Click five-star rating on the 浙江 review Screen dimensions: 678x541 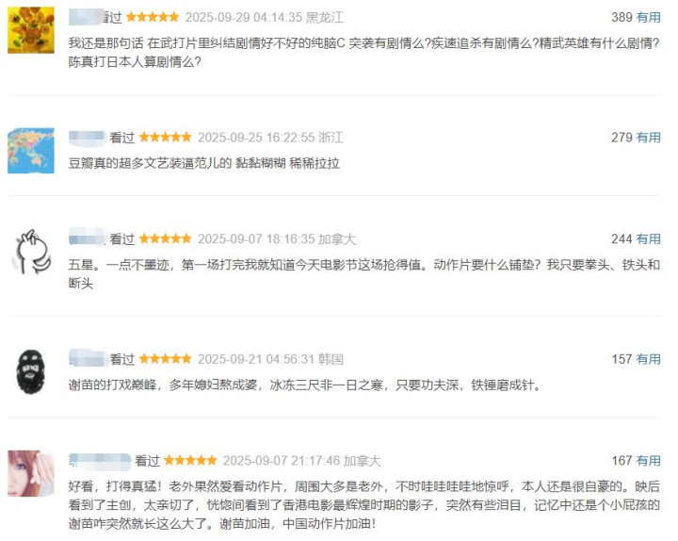pos(165,138)
